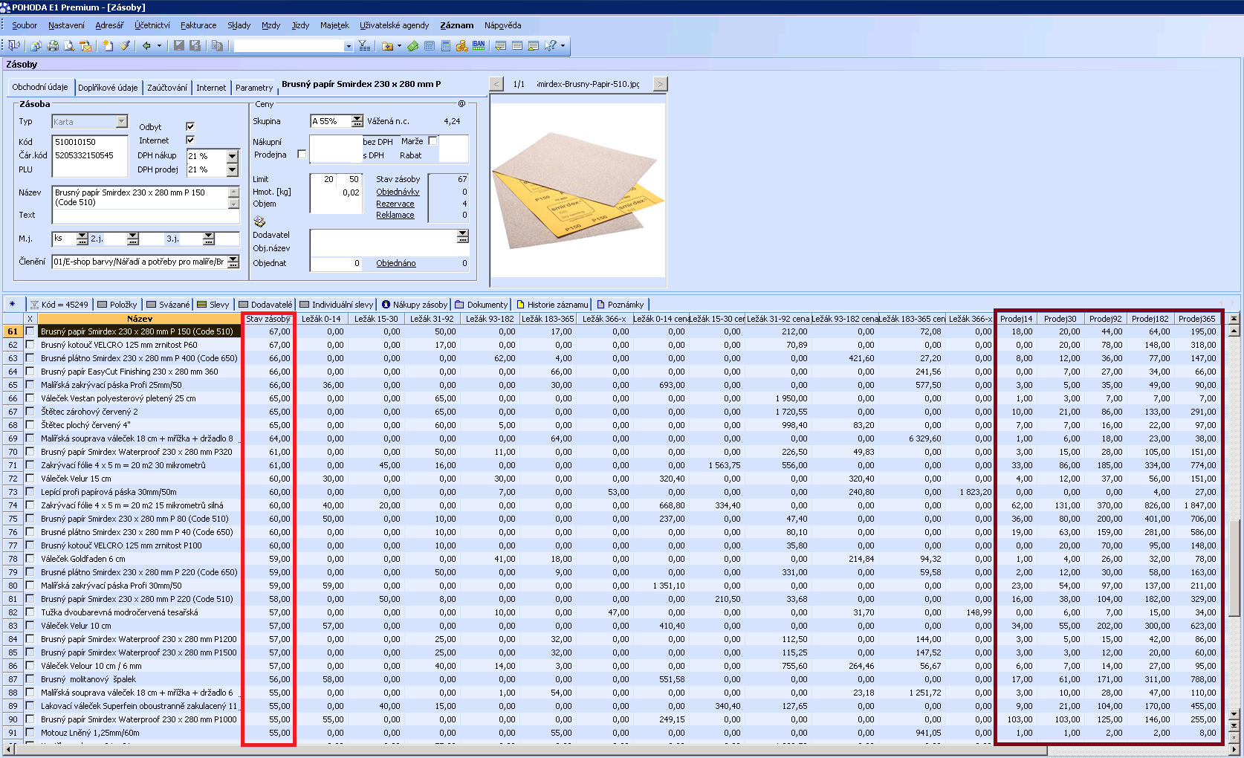1244x758 pixels.
Task: Open the DPH nákup dropdown
Action: point(233,156)
